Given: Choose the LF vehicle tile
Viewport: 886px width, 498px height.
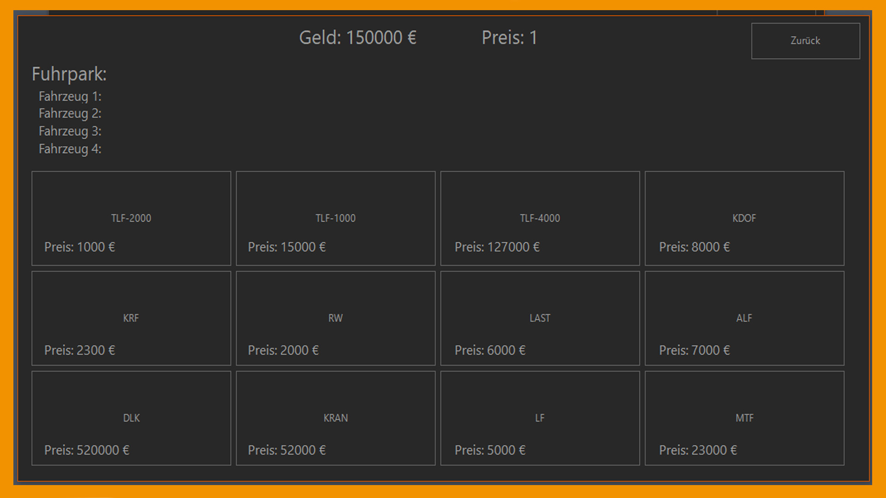Looking at the screenshot, I should [540, 418].
